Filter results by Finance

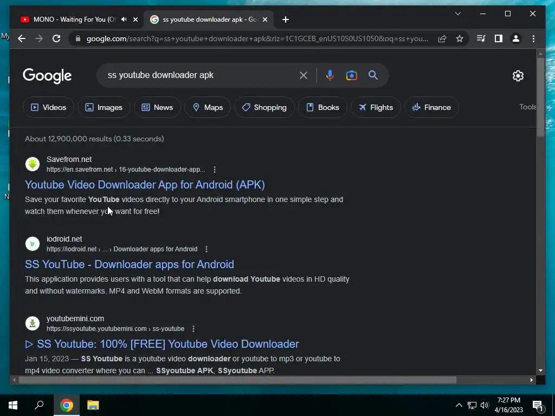pyautogui.click(x=431, y=107)
